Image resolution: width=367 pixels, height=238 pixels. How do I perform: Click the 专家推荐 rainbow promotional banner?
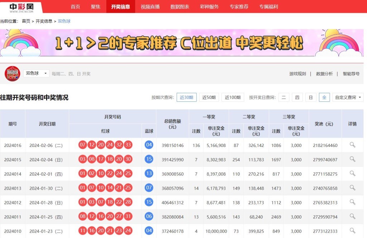179,43
